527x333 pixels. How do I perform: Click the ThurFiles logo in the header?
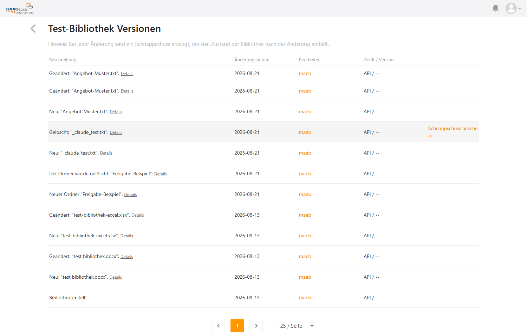pyautogui.click(x=19, y=8)
